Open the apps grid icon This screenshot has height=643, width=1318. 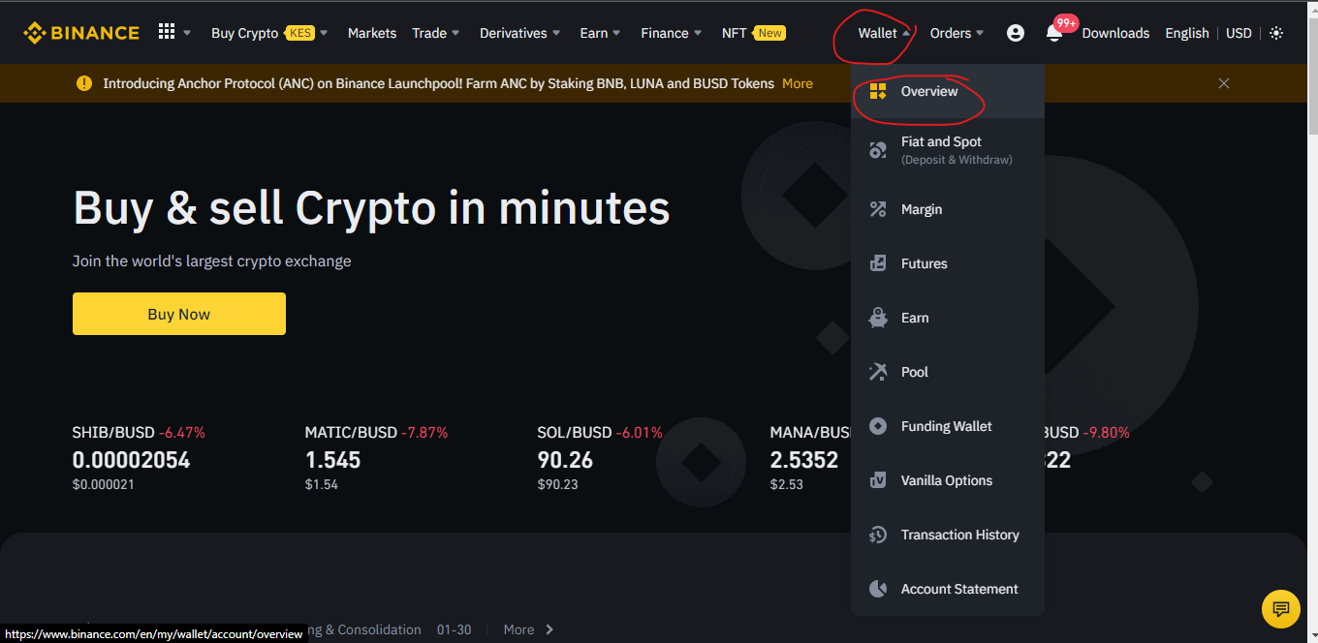pyautogui.click(x=167, y=32)
